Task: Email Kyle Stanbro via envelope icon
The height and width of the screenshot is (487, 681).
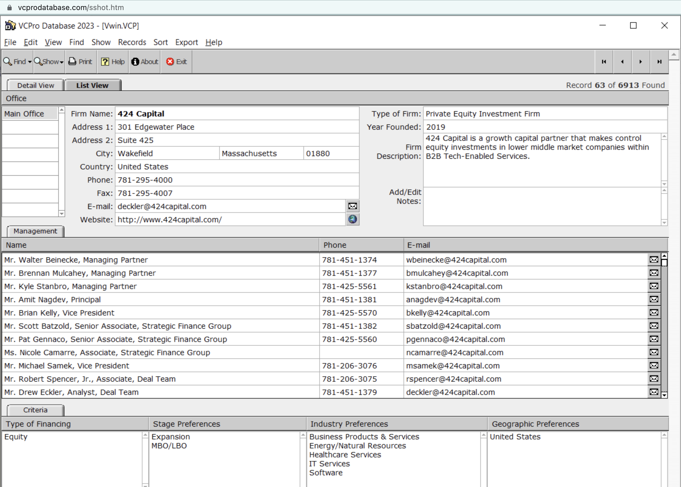Action: point(654,286)
